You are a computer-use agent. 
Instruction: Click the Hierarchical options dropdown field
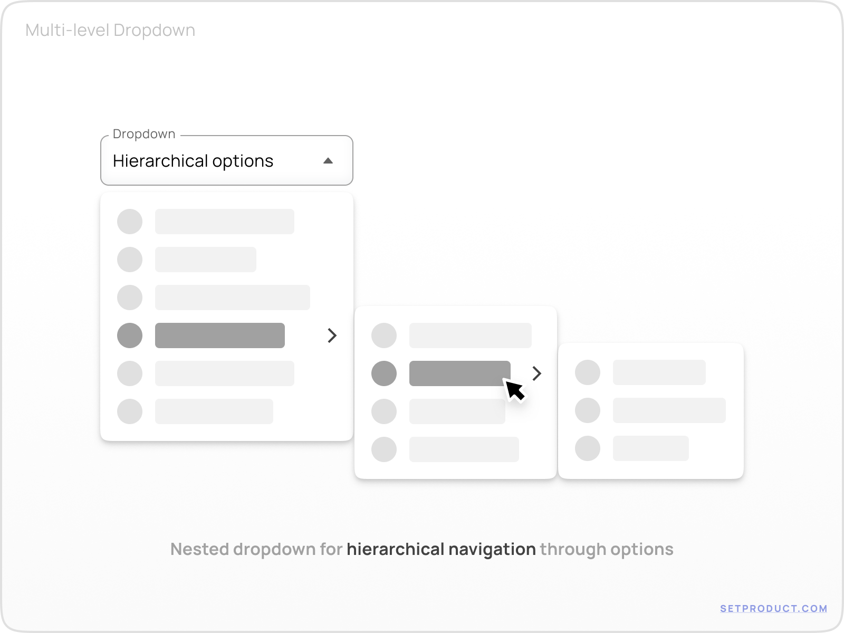(211, 161)
